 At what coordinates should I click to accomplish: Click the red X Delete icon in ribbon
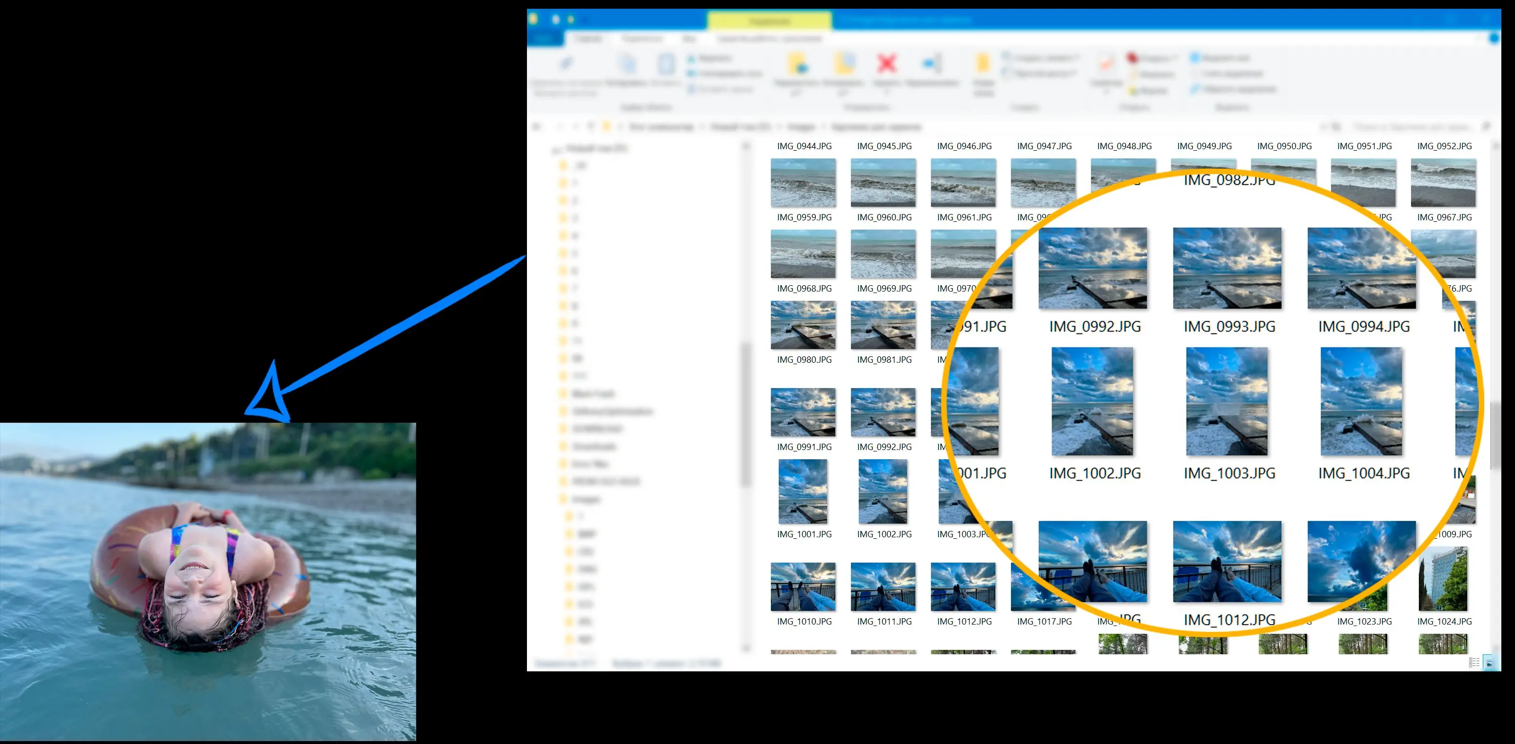[x=886, y=63]
